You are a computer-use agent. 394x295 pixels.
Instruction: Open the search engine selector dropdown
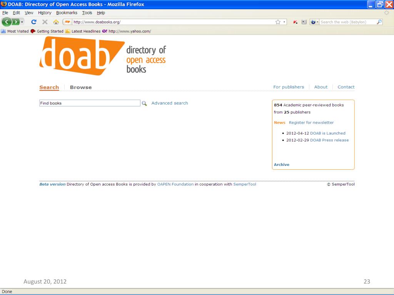[314, 22]
